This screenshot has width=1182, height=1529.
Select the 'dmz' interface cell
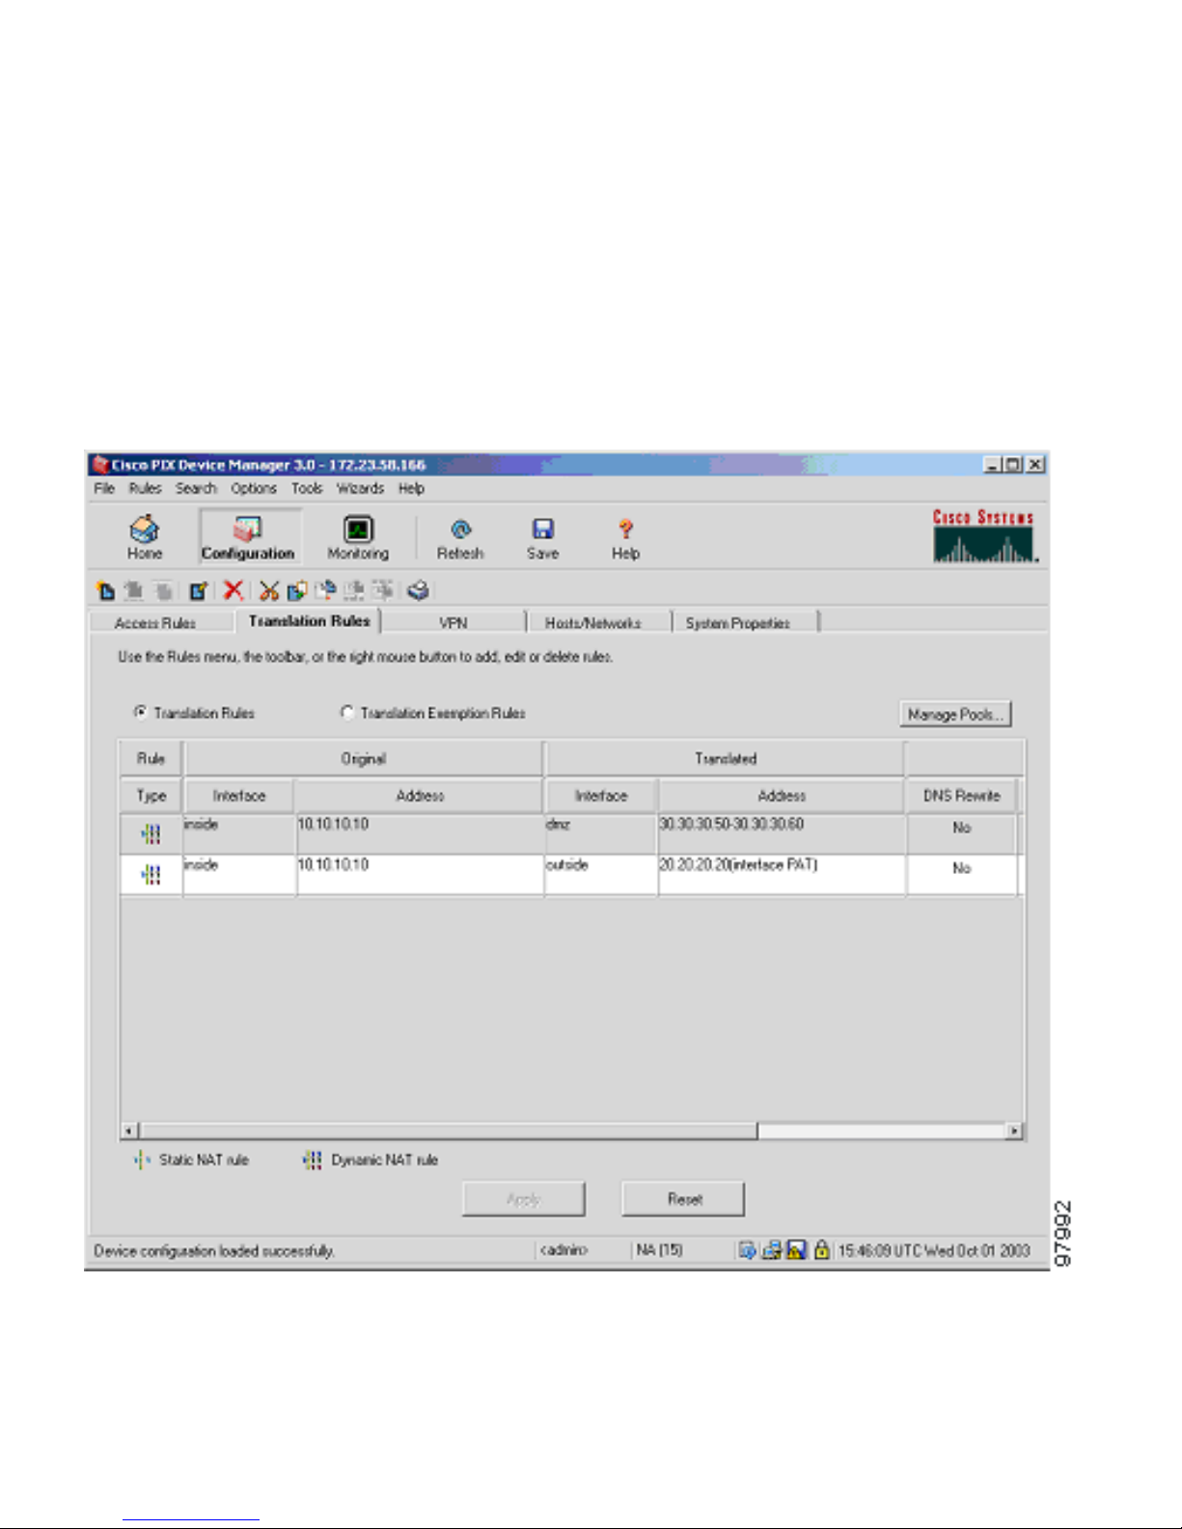[x=601, y=834]
